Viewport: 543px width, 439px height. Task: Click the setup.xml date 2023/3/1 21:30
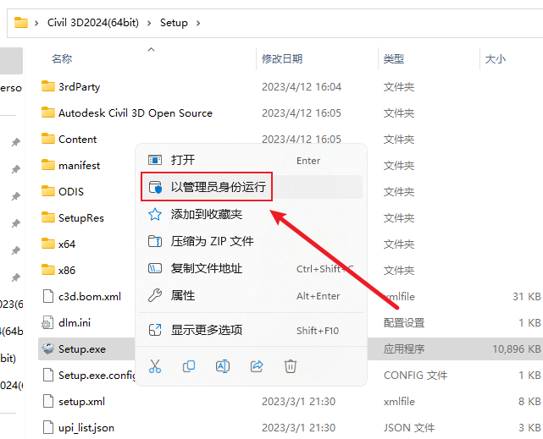pyautogui.click(x=298, y=401)
